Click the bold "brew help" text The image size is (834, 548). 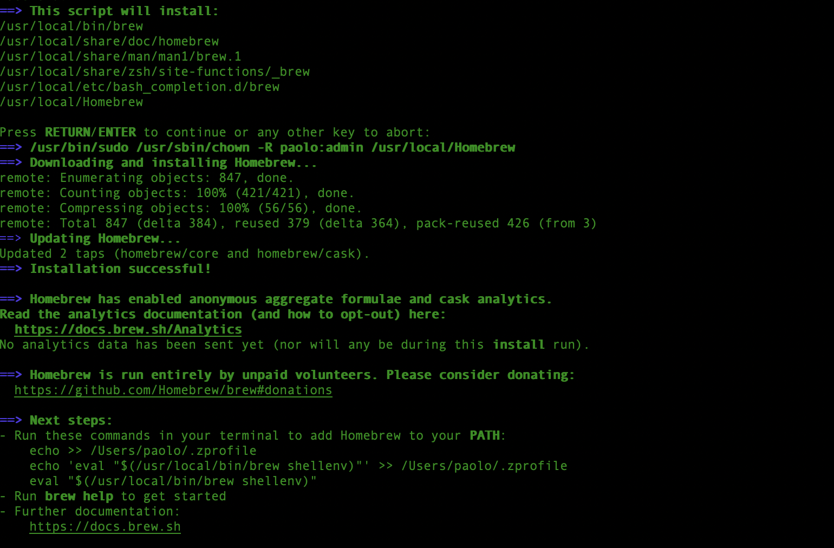coord(79,496)
